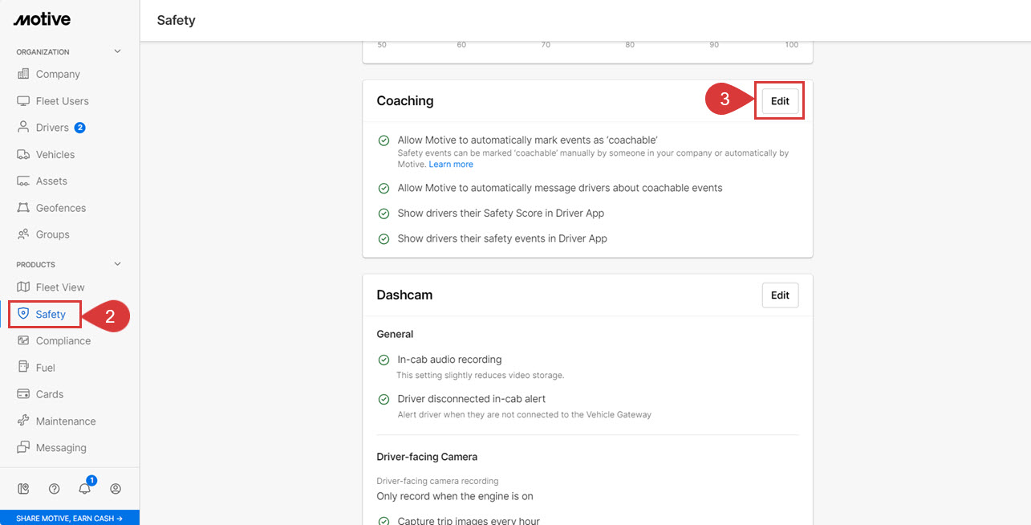
Task: Click the map pin icon in bottom bar
Action: coord(23,489)
